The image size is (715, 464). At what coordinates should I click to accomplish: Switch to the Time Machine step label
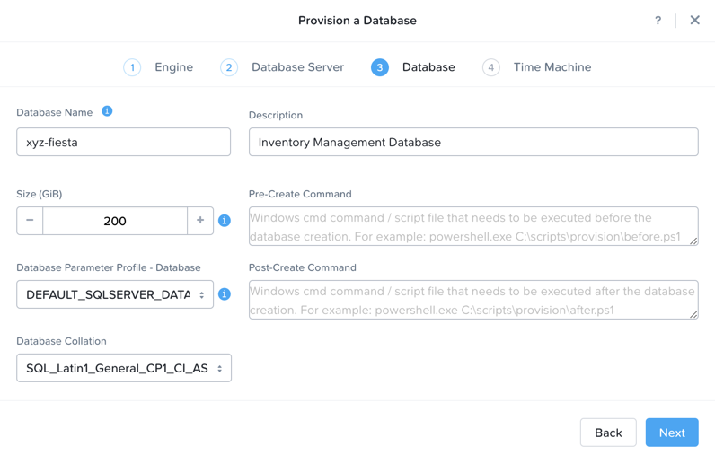pyautogui.click(x=552, y=67)
